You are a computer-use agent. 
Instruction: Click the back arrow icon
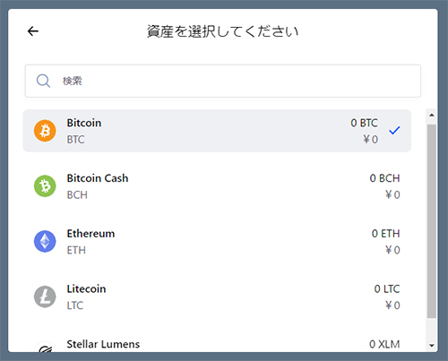coord(33,31)
